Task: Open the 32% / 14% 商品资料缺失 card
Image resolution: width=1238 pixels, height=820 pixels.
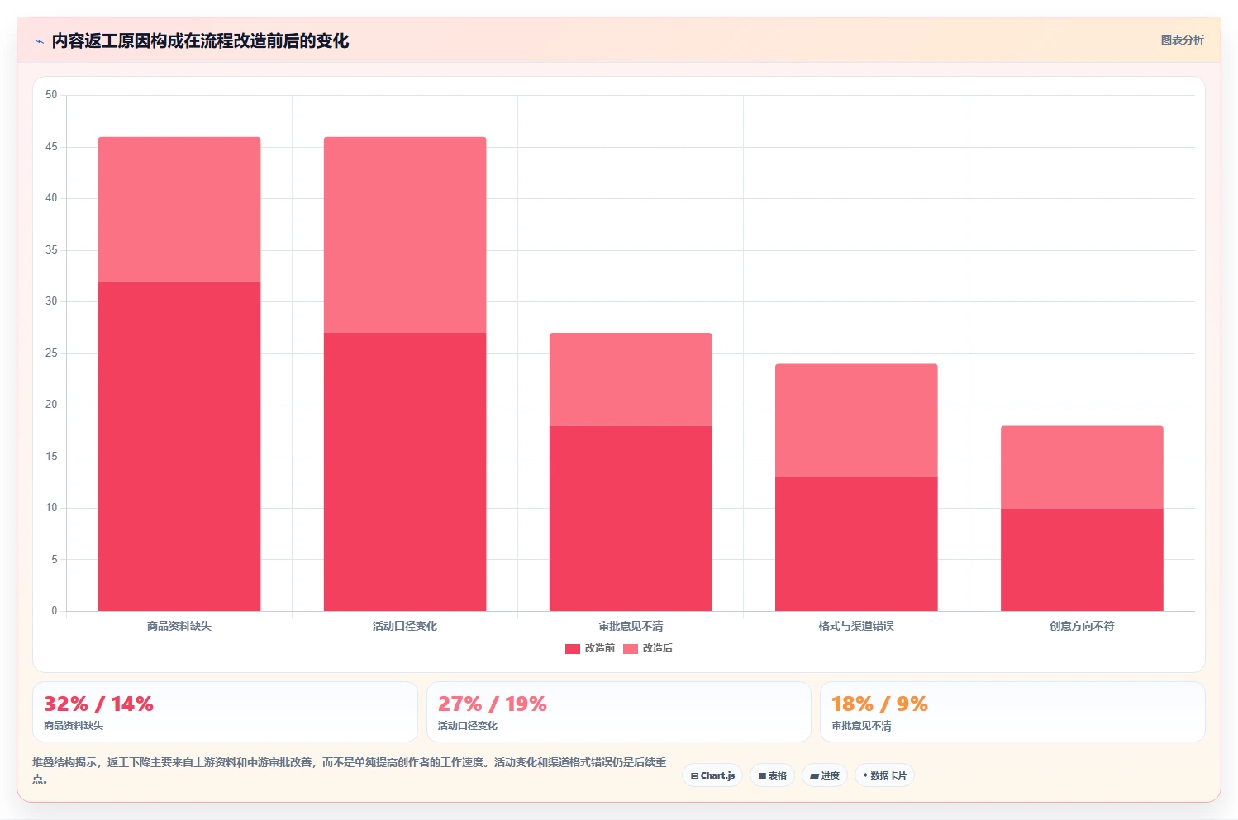Action: tap(225, 712)
